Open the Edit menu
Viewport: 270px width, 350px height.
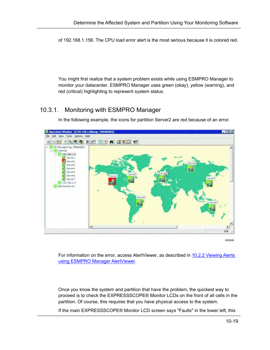coord(54,136)
